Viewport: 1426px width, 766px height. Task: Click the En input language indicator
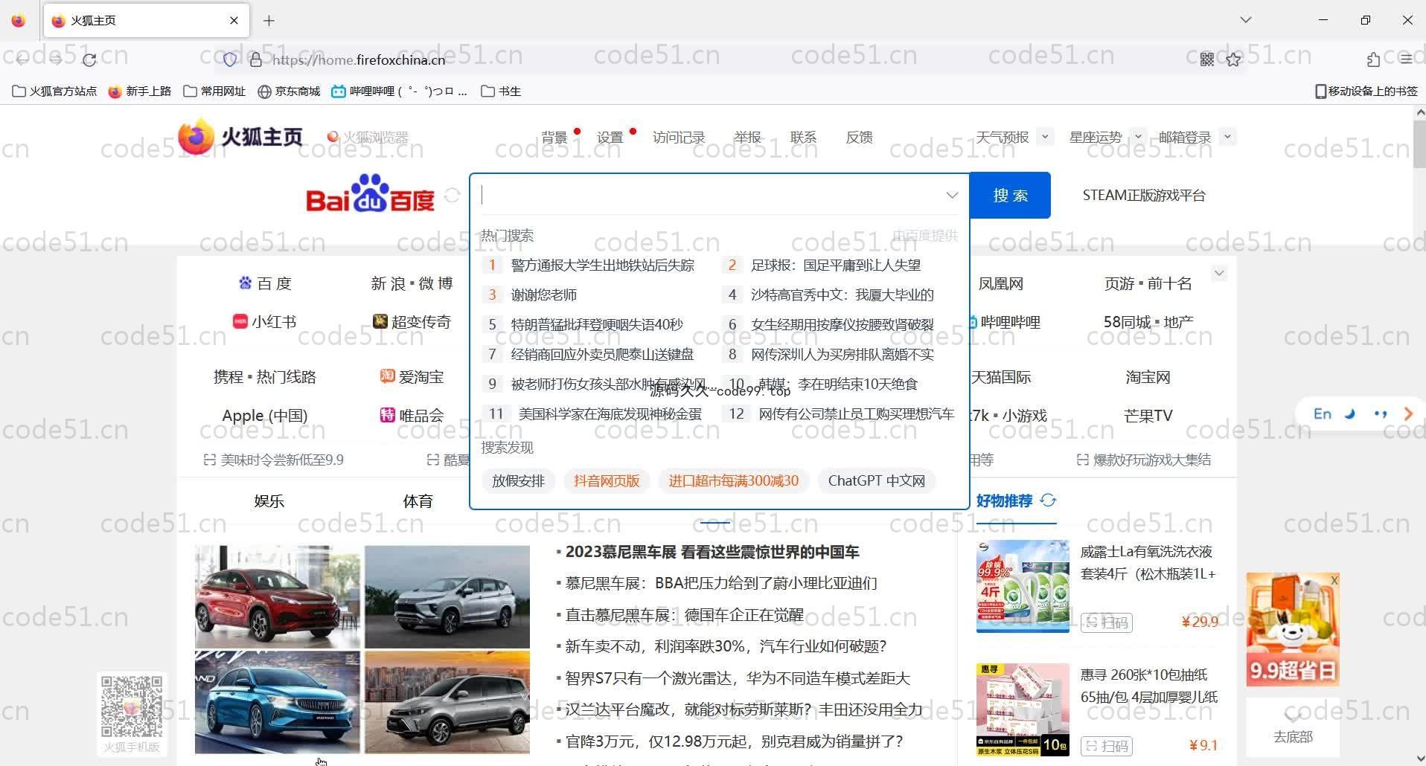(x=1322, y=413)
